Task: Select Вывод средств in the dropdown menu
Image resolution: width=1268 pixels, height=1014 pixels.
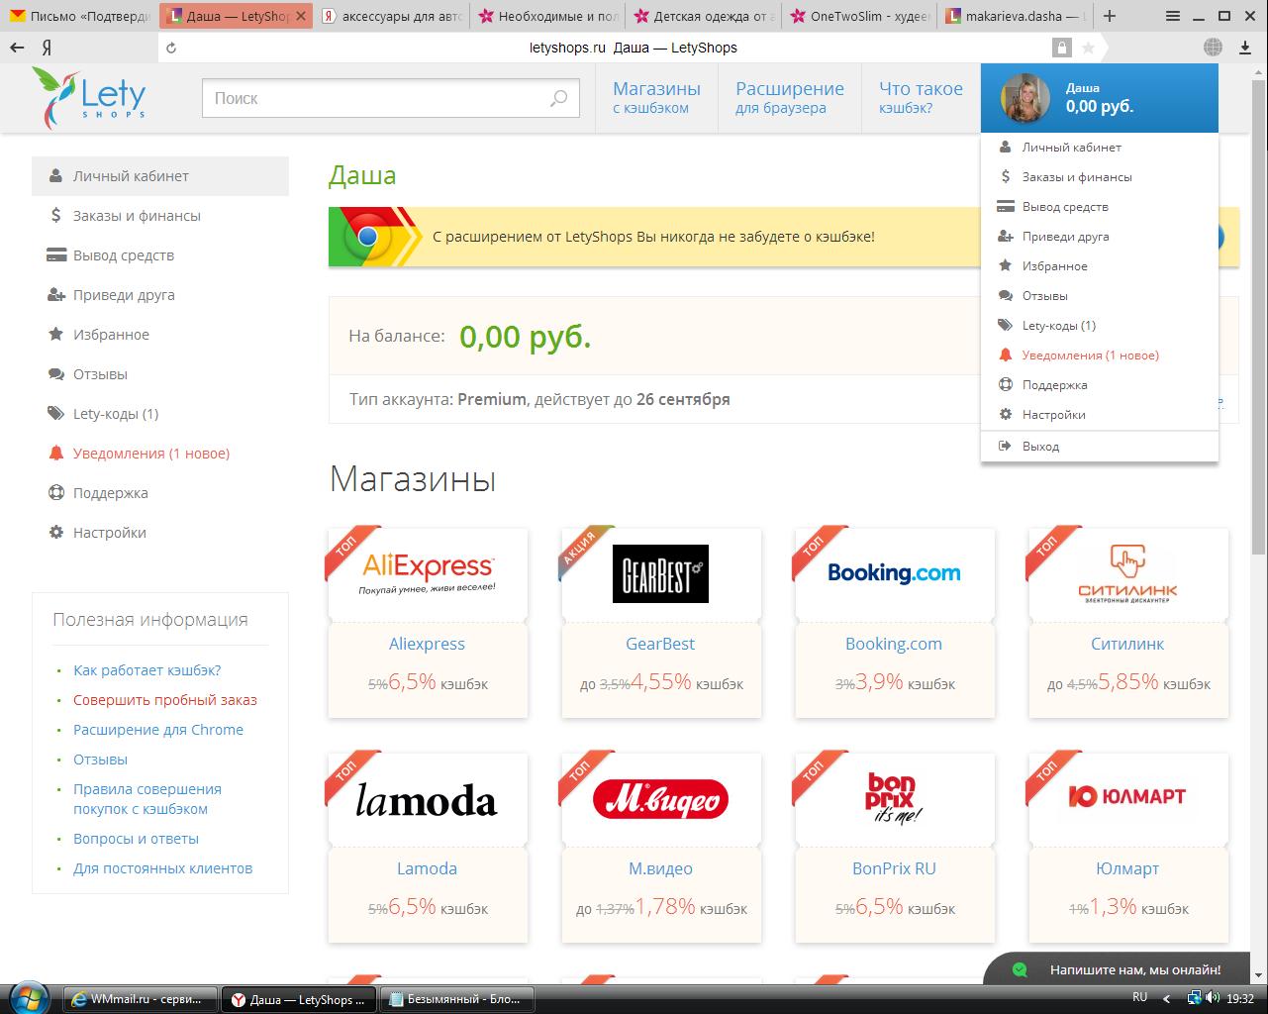Action: (1100, 207)
